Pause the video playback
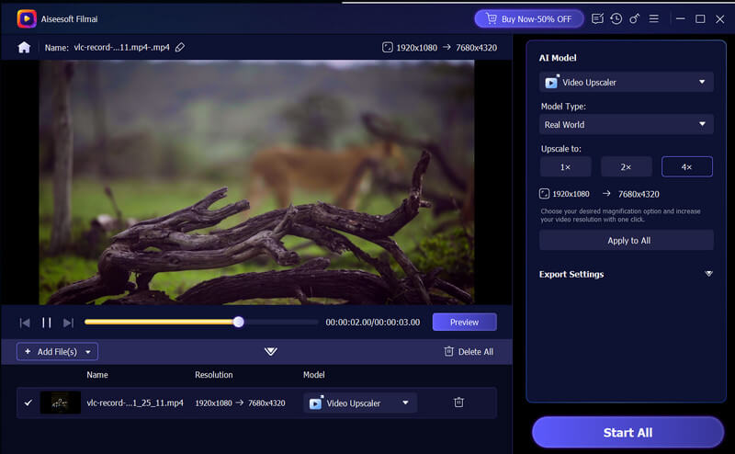 click(47, 323)
